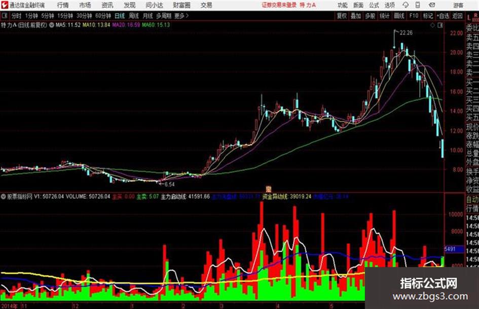Open F10 company info
Screen dimensions: 479x309
click(x=414, y=16)
